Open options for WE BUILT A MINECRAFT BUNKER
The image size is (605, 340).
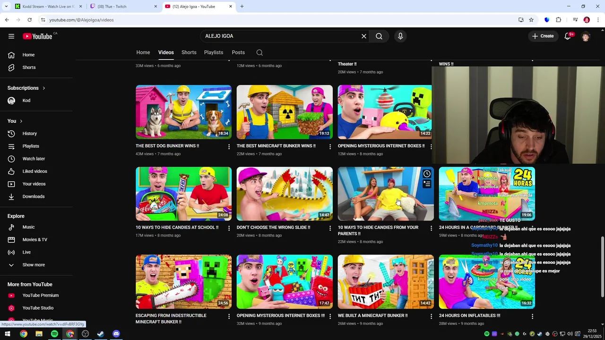click(x=431, y=316)
